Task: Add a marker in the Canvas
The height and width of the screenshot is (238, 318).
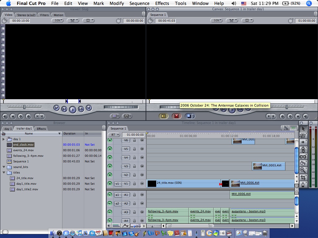Action: coord(282,116)
